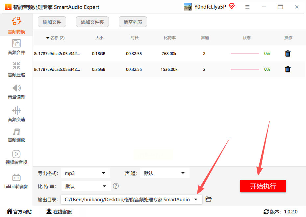This screenshot has height=217, width=306.
Task: Click the 768.00k bitrate value
Action: (x=169, y=54)
